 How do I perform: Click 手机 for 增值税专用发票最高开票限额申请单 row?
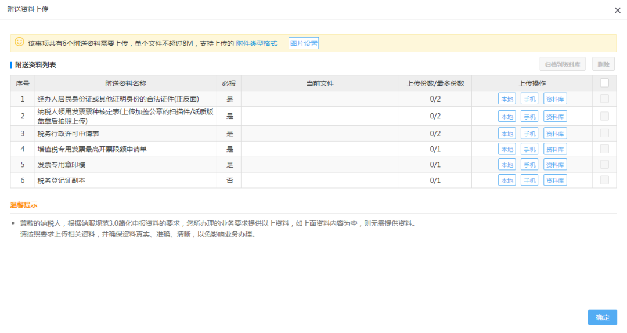tap(529, 149)
